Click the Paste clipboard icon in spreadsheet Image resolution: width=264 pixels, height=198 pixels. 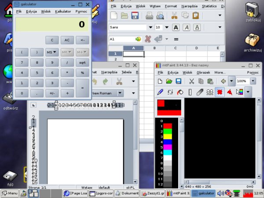click(196, 15)
